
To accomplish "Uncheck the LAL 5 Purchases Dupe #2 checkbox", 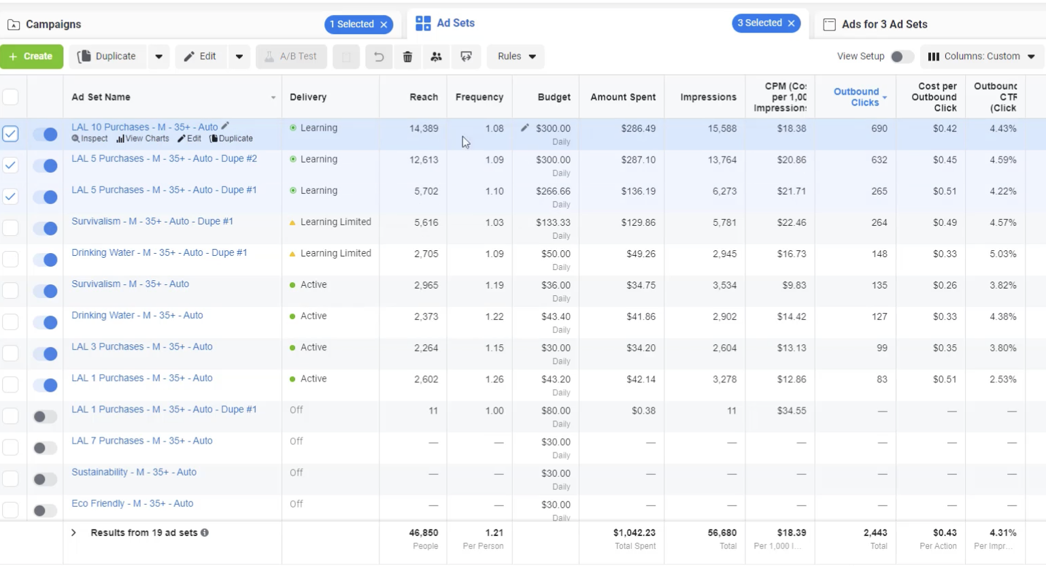I will coord(10,165).
